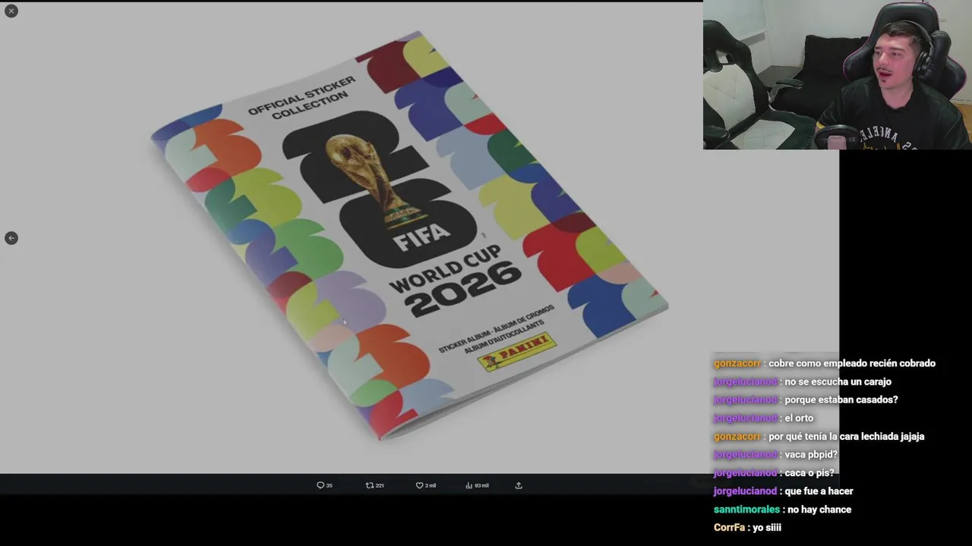View post analytics bar-chart icon
The image size is (972, 546).
pyautogui.click(x=469, y=485)
